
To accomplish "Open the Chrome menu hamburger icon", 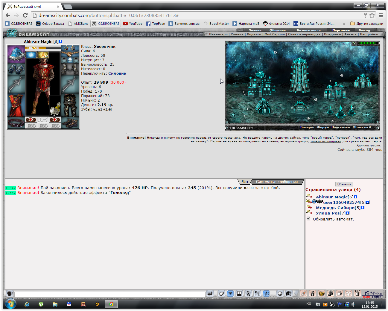I will coord(381,15).
